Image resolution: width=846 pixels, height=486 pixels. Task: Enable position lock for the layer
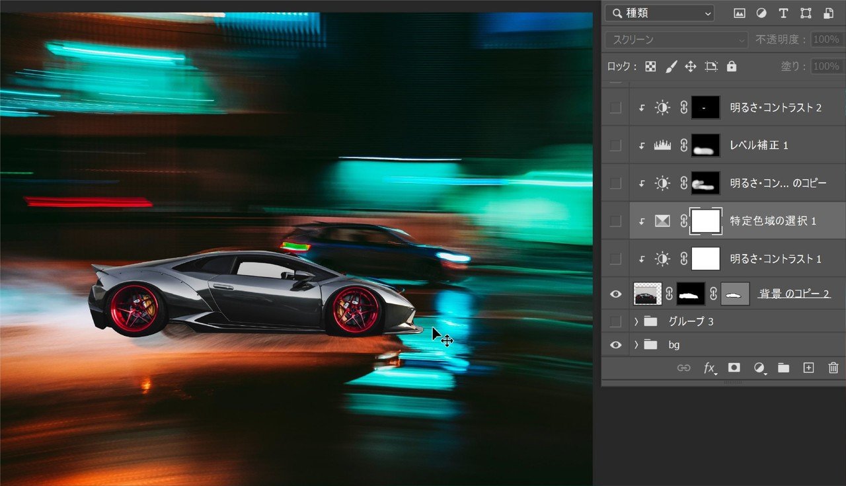[690, 66]
